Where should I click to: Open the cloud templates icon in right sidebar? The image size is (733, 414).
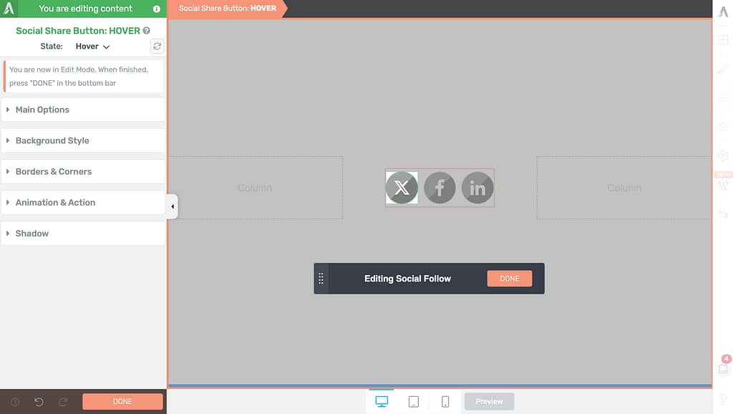pyautogui.click(x=723, y=127)
